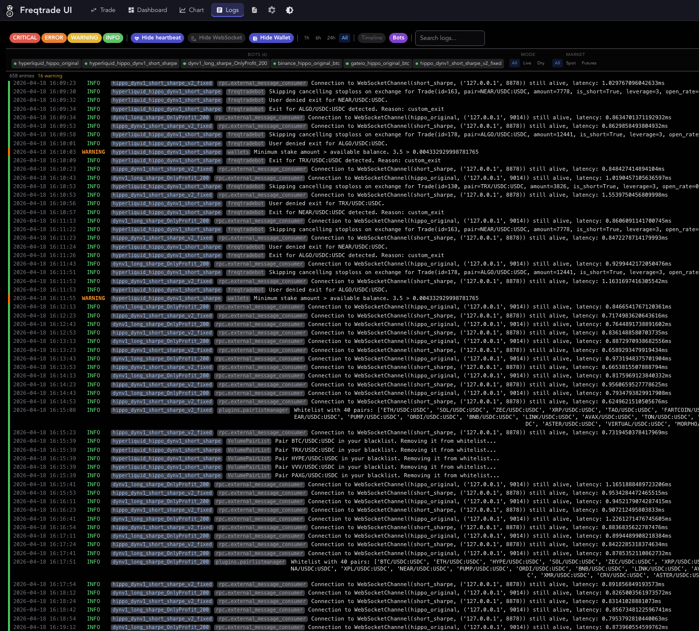699x631 pixels.
Task: Select dynv1_long_sharpe_OnlyProfit_200 bot chip
Action: 226,63
